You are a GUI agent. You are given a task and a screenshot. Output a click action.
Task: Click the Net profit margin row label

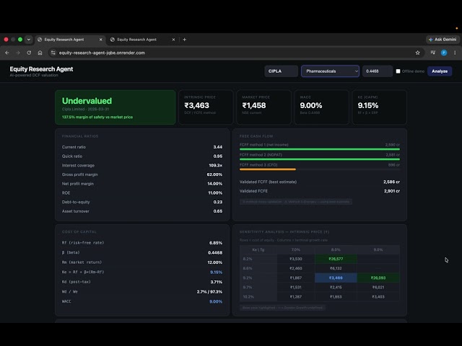click(78, 184)
